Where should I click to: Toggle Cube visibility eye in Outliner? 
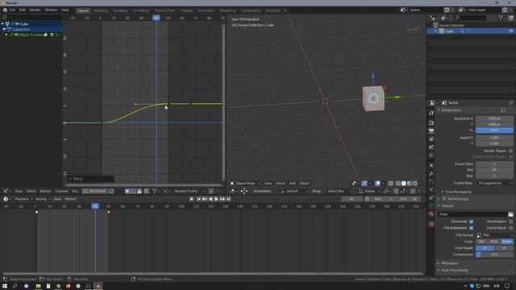[x=510, y=31]
